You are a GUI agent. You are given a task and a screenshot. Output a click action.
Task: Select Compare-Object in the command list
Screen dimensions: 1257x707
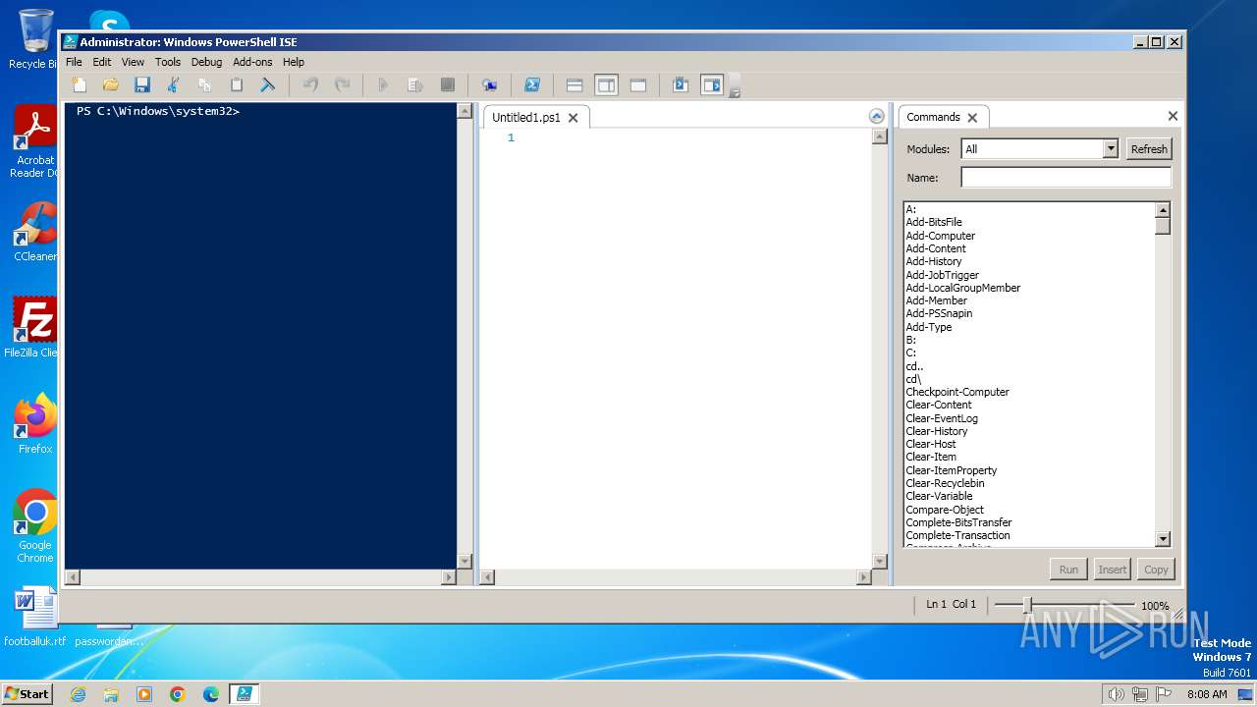click(x=945, y=510)
